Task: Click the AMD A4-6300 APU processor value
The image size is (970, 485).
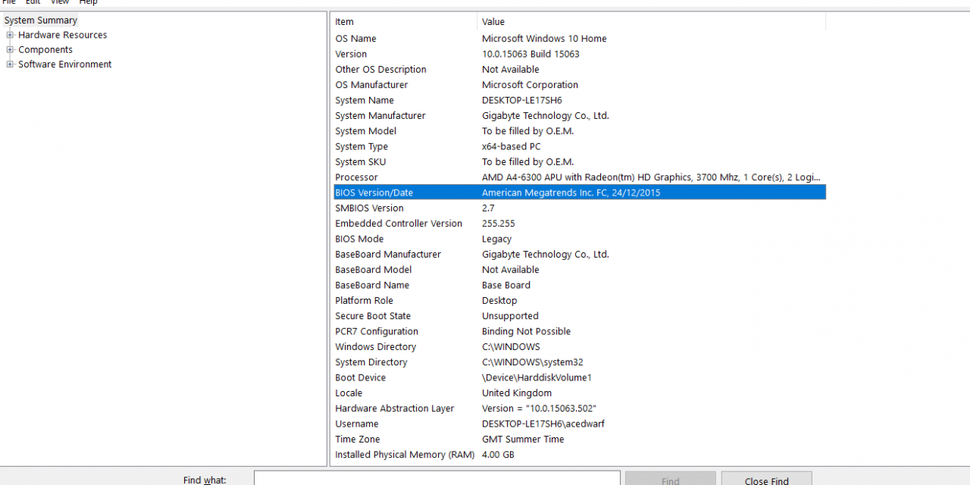Action: pyautogui.click(x=651, y=177)
